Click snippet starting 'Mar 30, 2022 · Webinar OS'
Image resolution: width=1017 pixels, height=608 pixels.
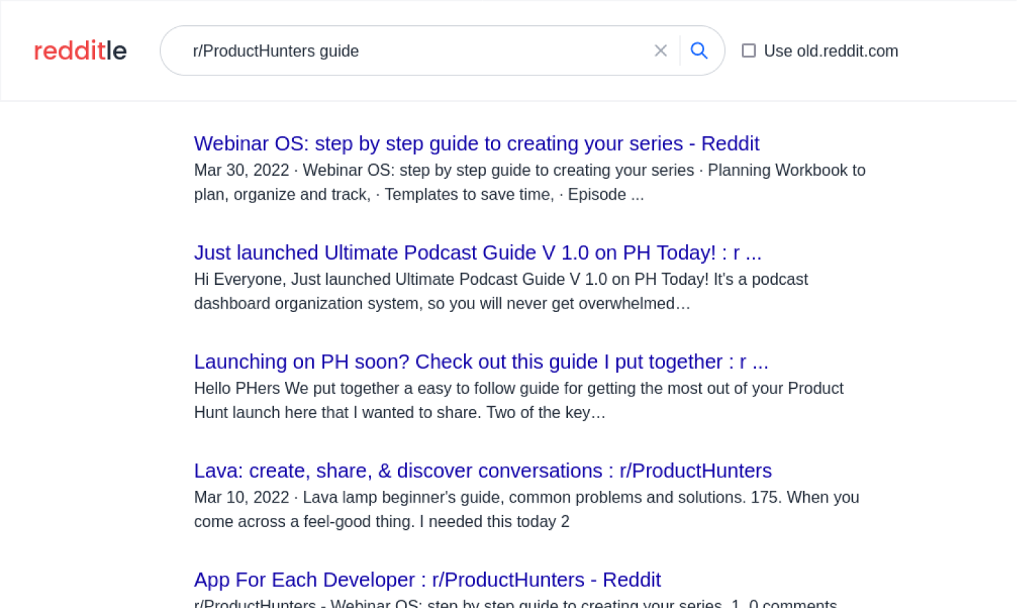pos(529,182)
